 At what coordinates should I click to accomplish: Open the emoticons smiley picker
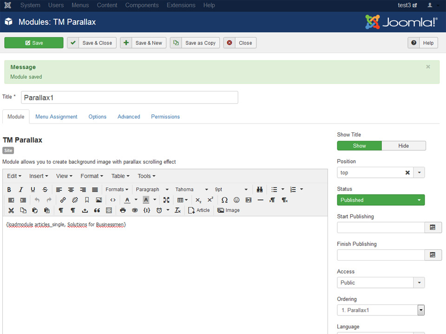click(x=236, y=200)
